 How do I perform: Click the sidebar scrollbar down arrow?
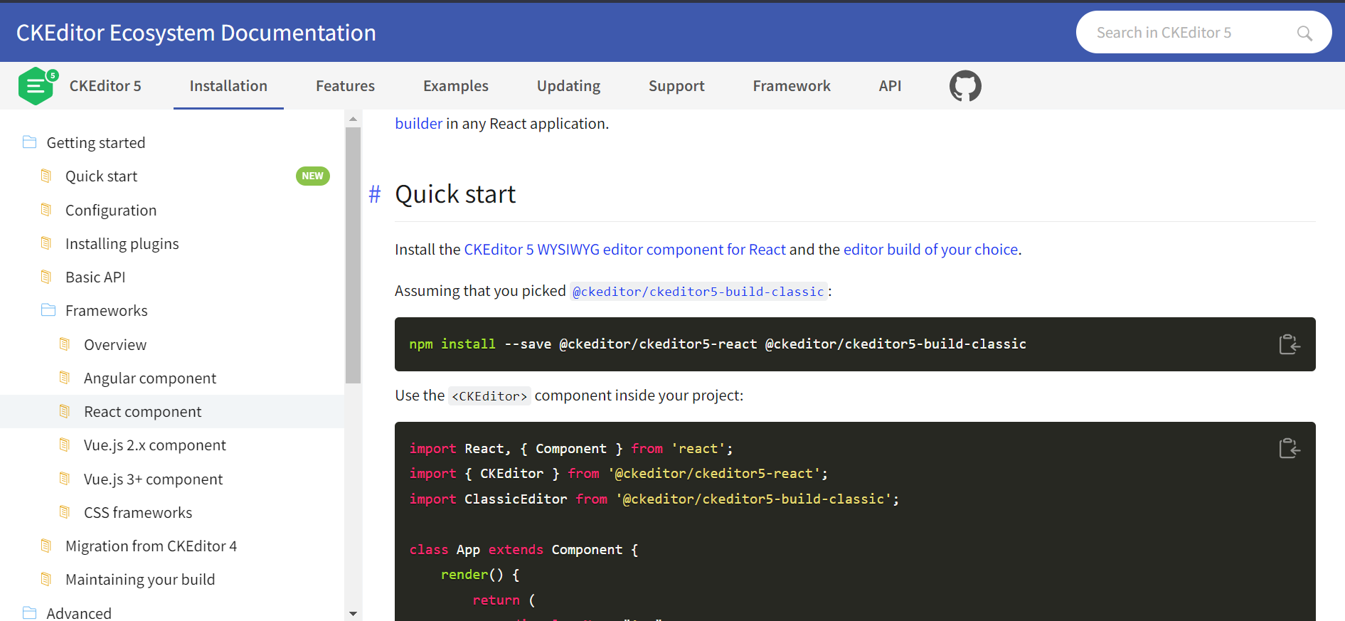[x=353, y=613]
